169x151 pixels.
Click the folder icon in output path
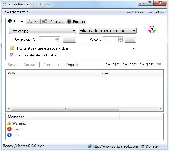coord(12,48)
